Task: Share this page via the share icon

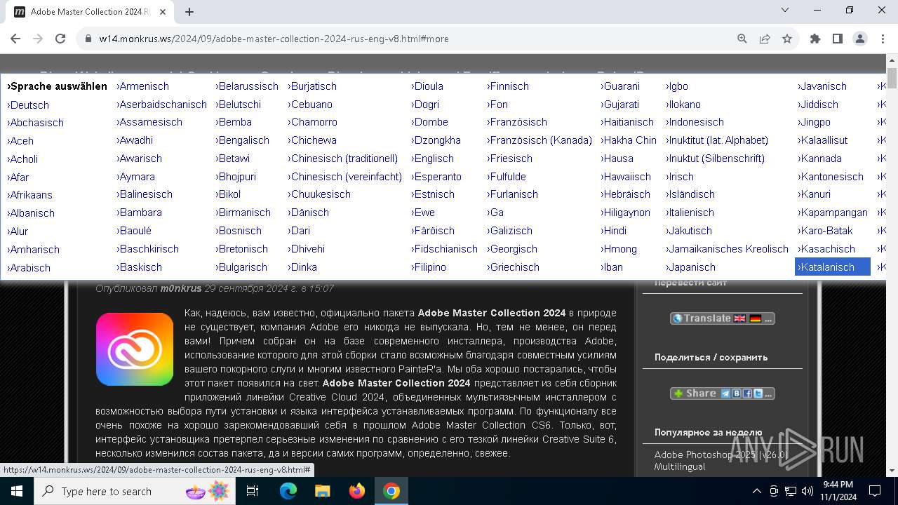Action: tap(765, 39)
